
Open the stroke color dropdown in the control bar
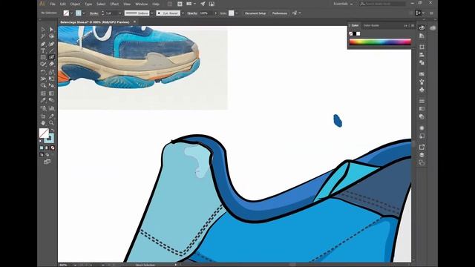pos(84,13)
